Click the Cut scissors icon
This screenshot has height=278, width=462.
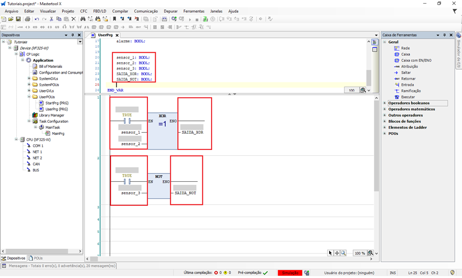(x=51, y=19)
